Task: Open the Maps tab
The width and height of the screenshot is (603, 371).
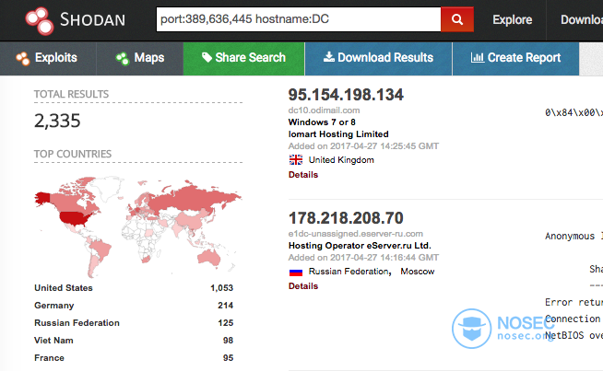Action: pos(140,58)
